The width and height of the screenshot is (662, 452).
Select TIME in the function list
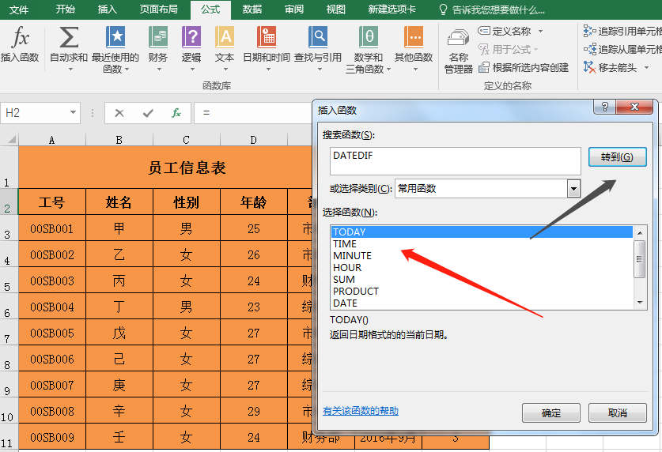click(x=482, y=243)
